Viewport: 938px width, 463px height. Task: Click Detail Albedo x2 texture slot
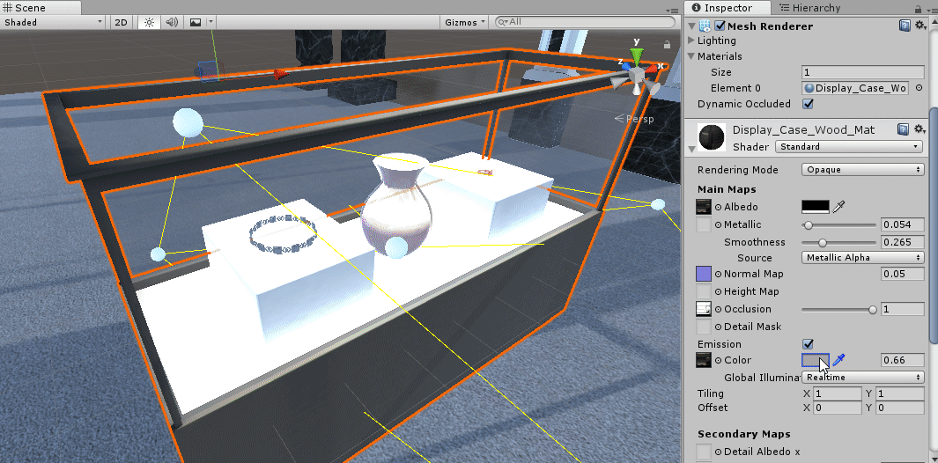click(704, 452)
